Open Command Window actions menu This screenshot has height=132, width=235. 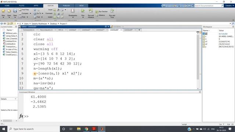pos(200,92)
